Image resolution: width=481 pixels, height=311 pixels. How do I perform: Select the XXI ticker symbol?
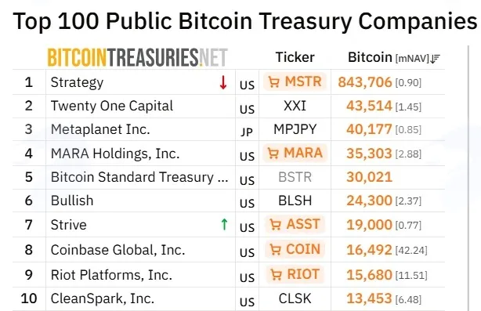(295, 106)
